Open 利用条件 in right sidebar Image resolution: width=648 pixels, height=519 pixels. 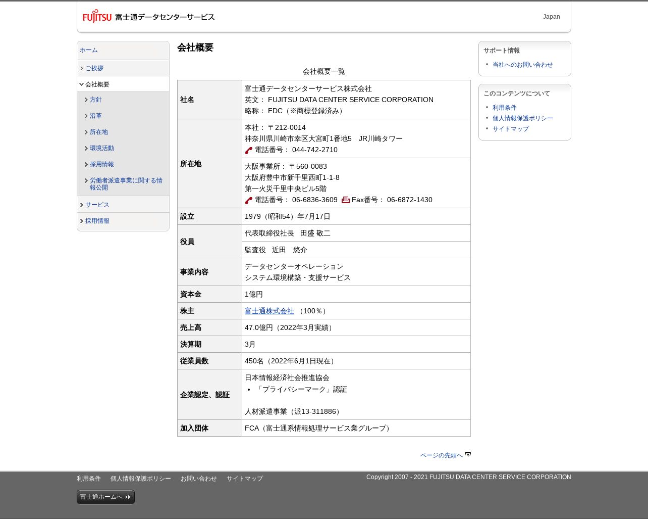505,108
